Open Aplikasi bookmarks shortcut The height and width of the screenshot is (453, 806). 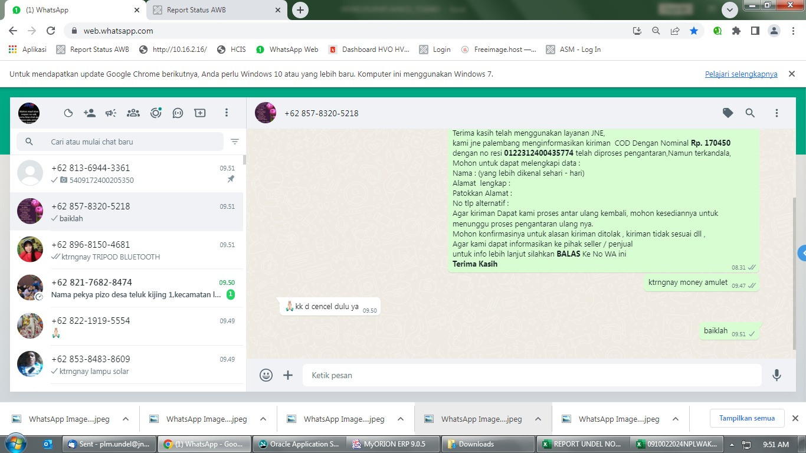coord(28,50)
